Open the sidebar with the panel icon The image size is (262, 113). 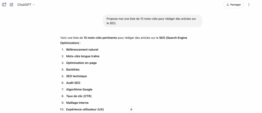(4, 5)
